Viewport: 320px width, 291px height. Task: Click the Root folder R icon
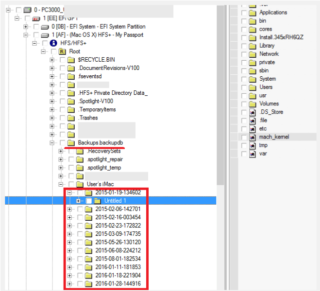63,52
